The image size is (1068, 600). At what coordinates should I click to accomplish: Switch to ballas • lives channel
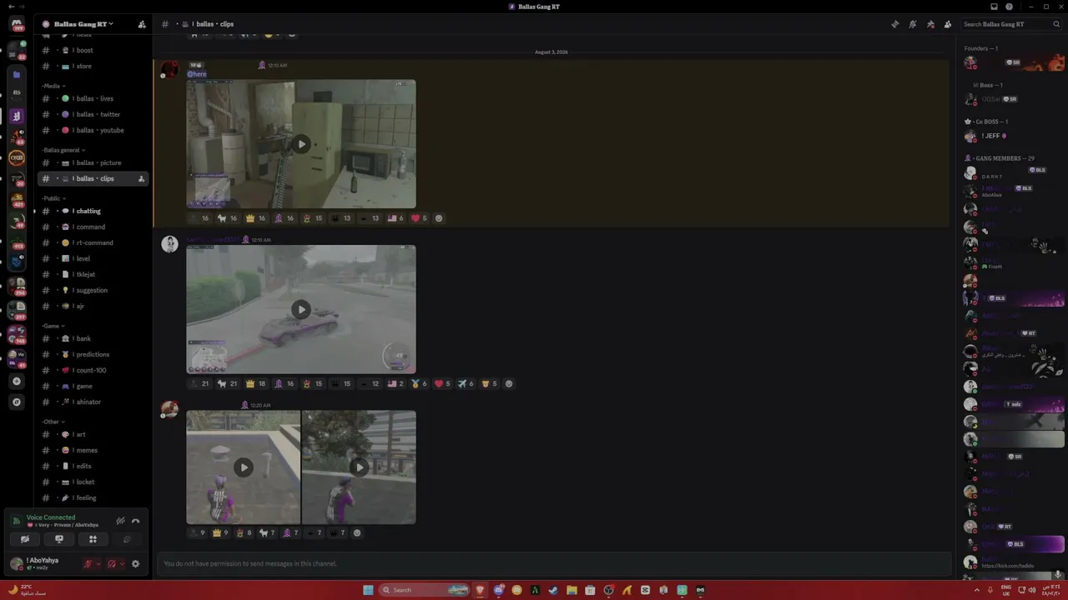click(93, 98)
